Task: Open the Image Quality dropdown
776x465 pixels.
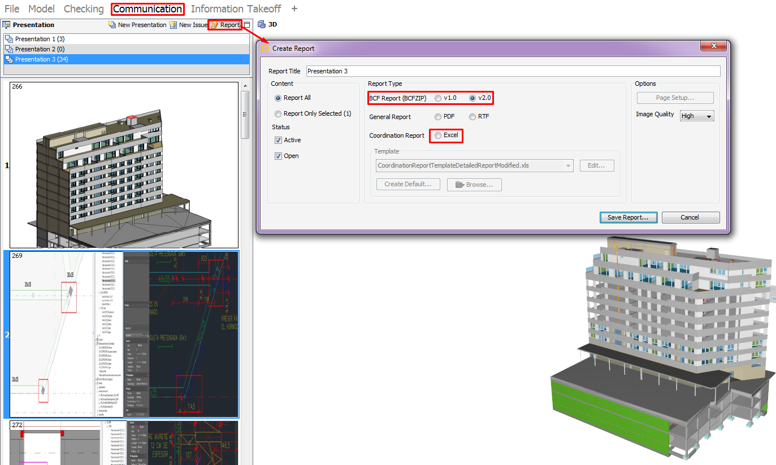Action: [697, 116]
